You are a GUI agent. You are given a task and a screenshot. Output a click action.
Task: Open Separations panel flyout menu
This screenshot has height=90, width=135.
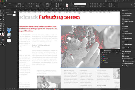point(120,51)
